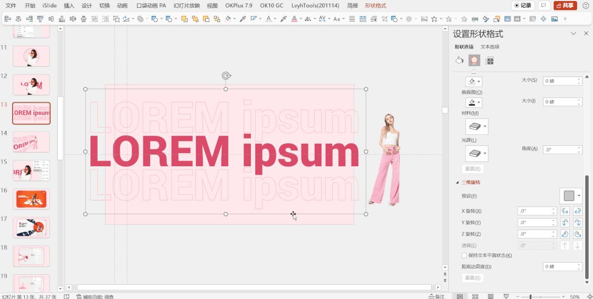593x299 pixels.
Task: Select the Align Left icon in toolbar
Action: coord(8,19)
